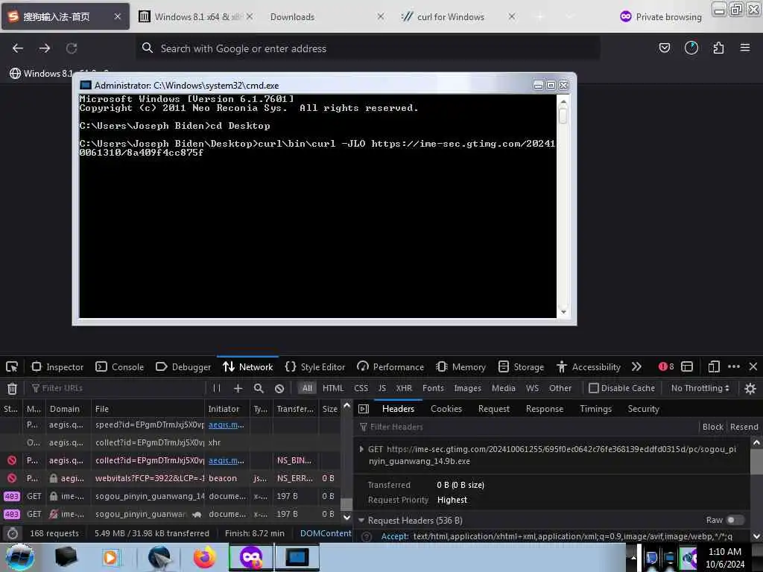This screenshot has width=763, height=572.
Task: Activate the element picker in DevTools
Action: coord(12,366)
